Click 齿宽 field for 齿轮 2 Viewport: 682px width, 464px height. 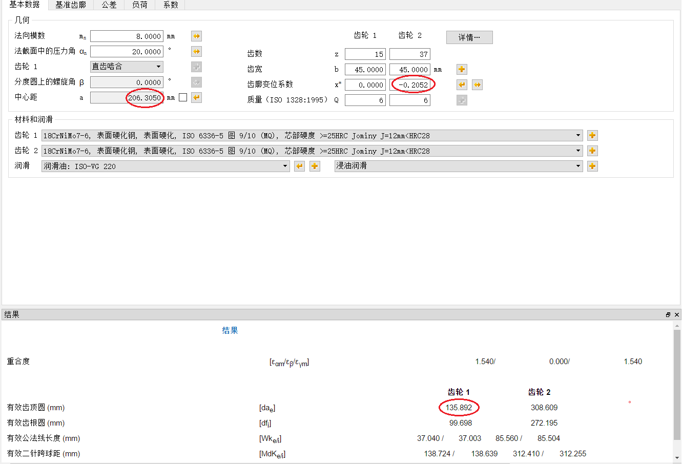[410, 70]
